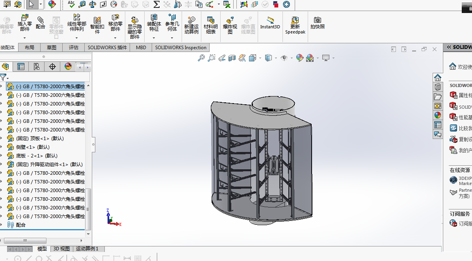Open Mass Properties balance-scale icon
472x261 pixels.
pyautogui.click(x=93, y=4)
